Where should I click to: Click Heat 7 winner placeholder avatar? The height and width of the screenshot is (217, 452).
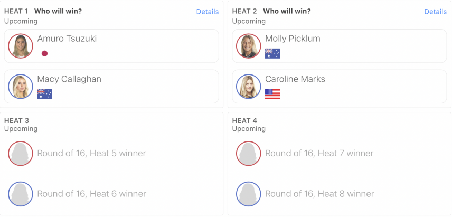click(x=249, y=153)
